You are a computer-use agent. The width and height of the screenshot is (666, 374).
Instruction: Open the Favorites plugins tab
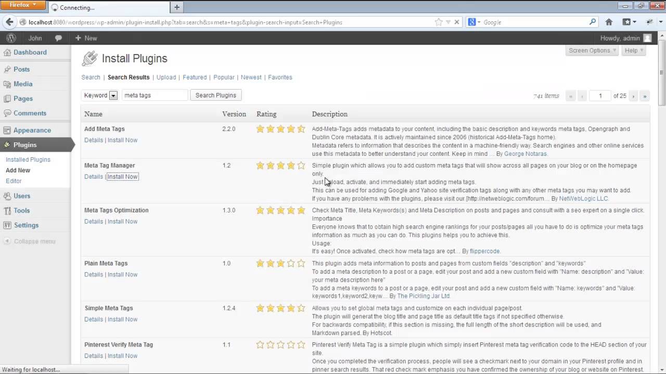[280, 77]
